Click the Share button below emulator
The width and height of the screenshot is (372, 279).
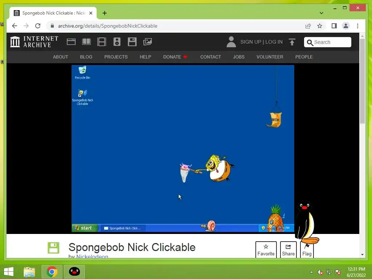coord(288,250)
